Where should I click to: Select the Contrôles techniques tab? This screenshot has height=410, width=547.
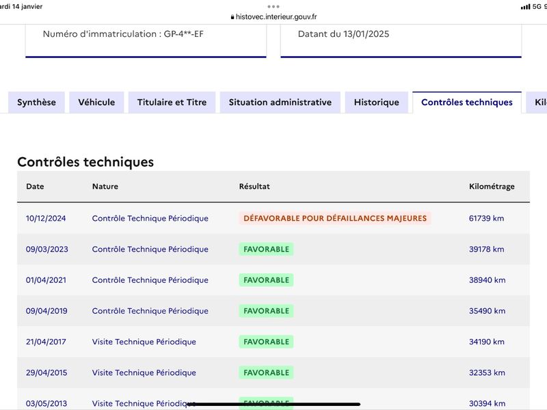[x=467, y=102]
